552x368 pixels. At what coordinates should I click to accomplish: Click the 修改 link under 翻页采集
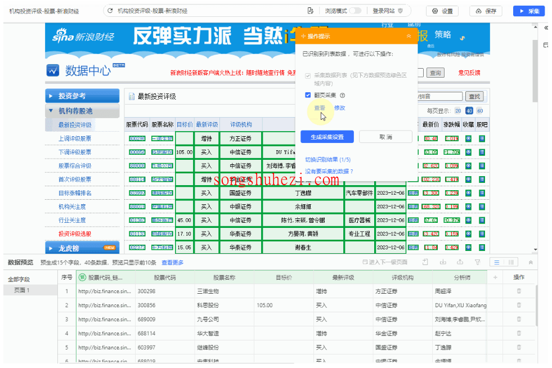tap(339, 108)
